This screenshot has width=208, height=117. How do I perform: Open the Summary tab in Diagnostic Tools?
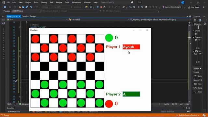pos(196,69)
